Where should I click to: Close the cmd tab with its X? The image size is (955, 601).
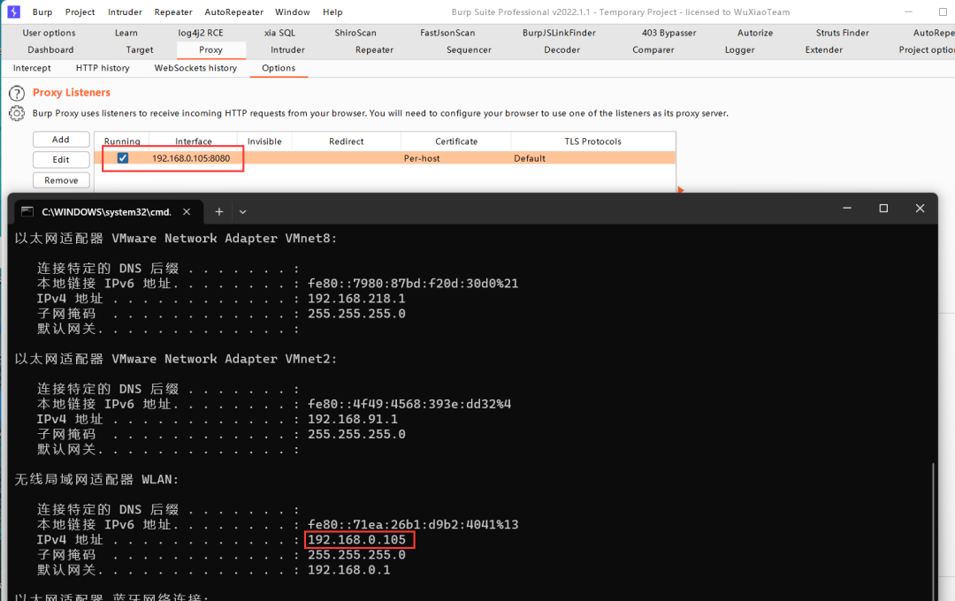click(x=187, y=211)
